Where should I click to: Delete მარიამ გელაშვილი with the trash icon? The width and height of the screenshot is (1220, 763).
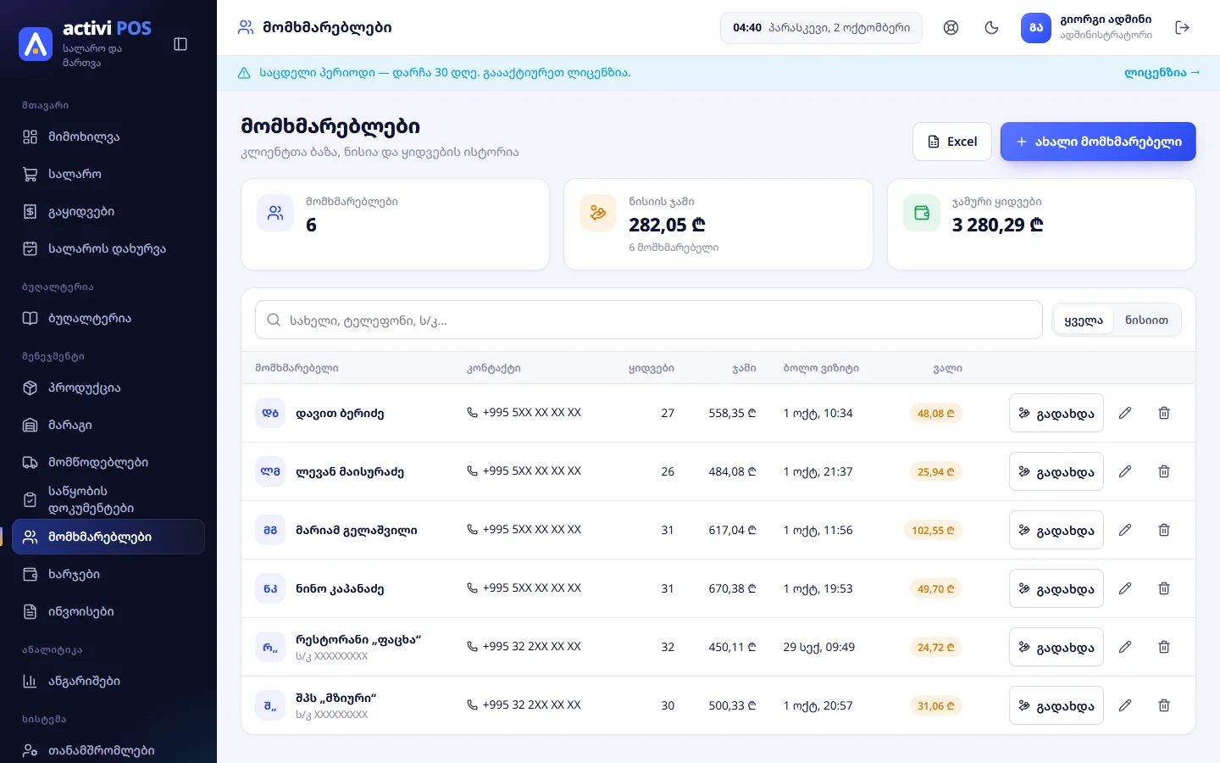[1164, 530]
